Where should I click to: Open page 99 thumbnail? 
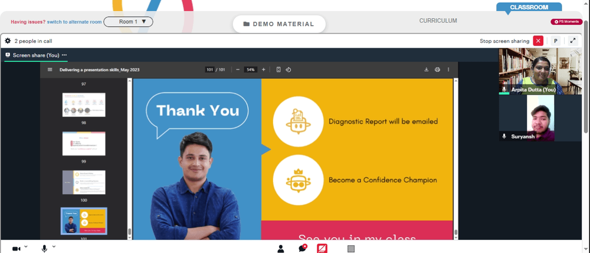84,144
